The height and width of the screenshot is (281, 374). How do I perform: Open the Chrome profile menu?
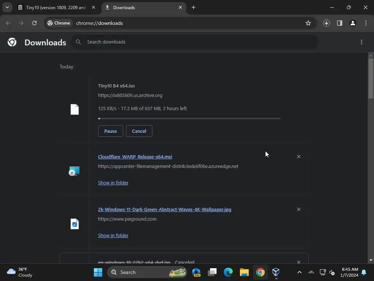tap(352, 23)
